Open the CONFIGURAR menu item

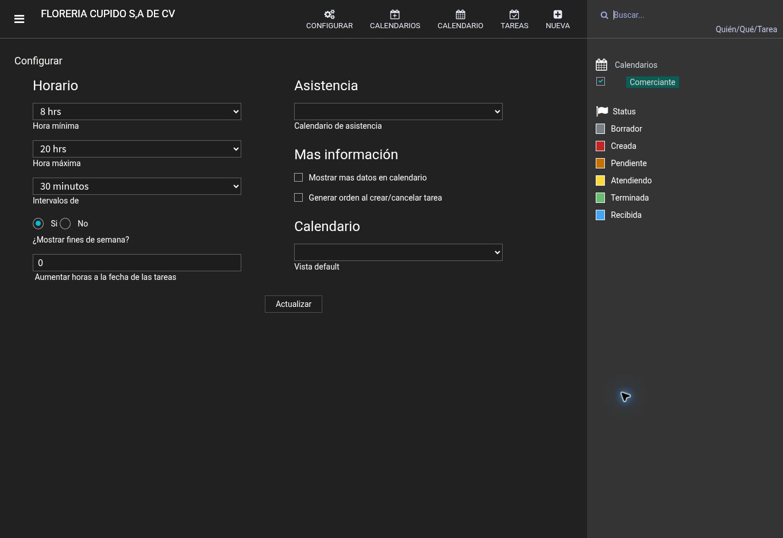click(x=329, y=20)
